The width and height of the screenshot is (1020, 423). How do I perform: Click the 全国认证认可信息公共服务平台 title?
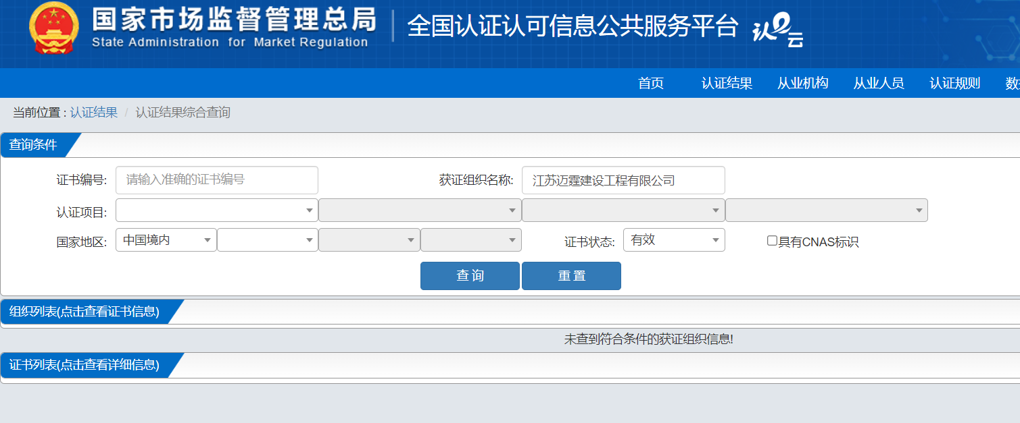click(573, 27)
